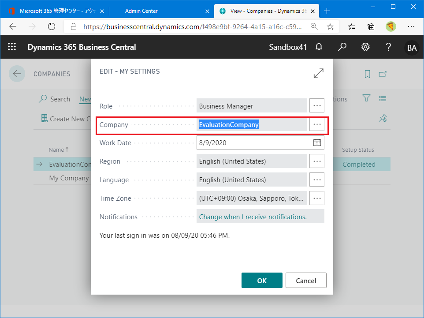This screenshot has height=318, width=424.
Task: Click the last sign in message text
Action: click(164, 236)
